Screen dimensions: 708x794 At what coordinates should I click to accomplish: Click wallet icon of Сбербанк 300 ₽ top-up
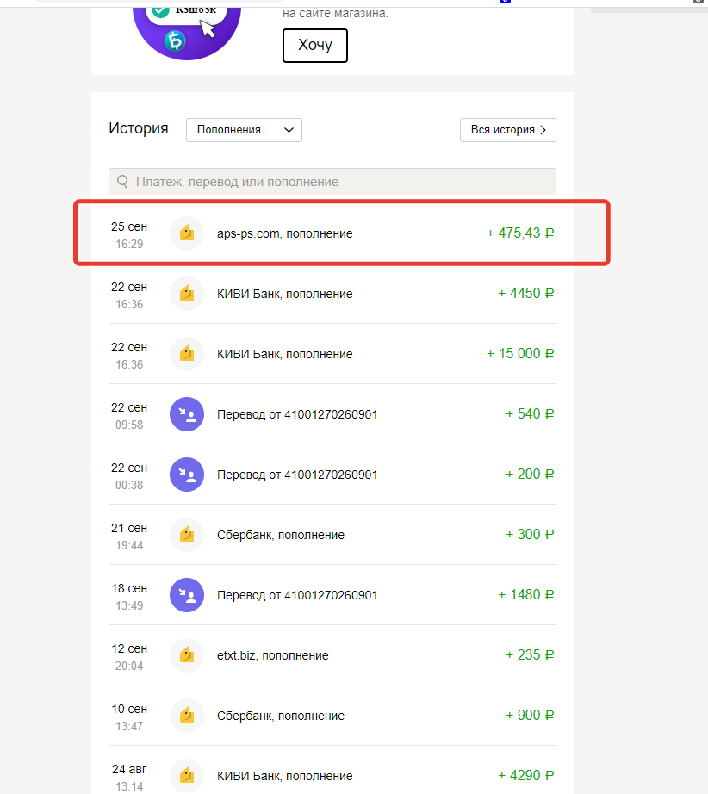[x=187, y=535]
